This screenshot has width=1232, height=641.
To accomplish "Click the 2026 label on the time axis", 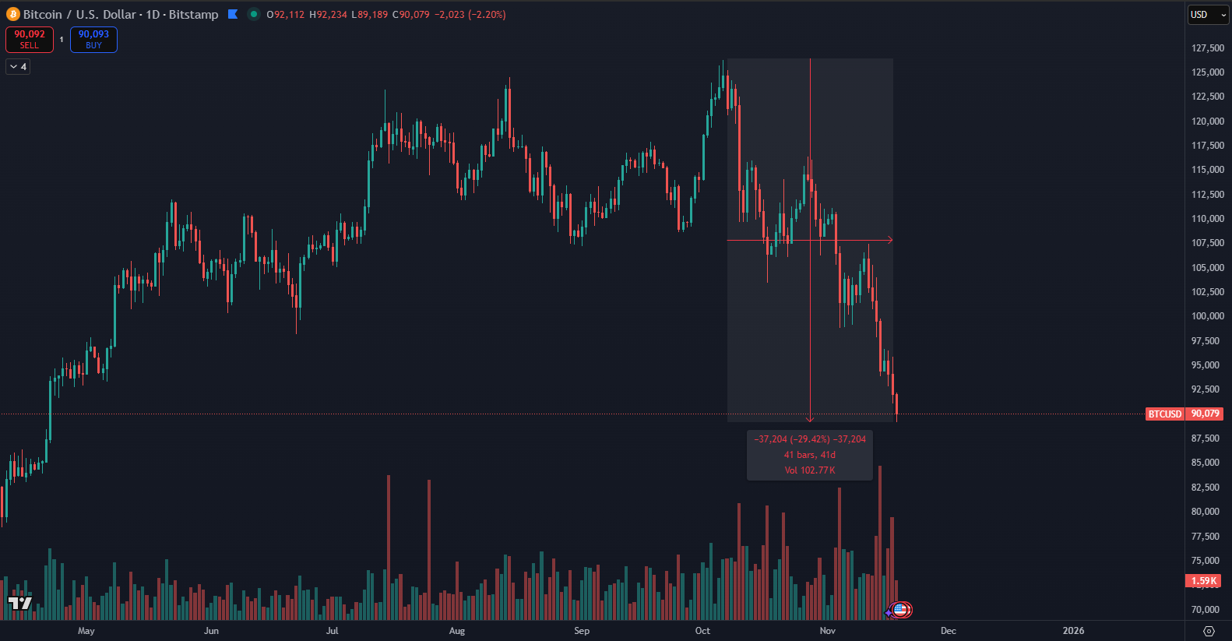I will [x=1073, y=631].
